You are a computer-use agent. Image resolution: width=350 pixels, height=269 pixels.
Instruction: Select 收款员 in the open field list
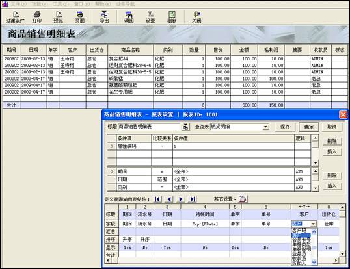point(299,258)
